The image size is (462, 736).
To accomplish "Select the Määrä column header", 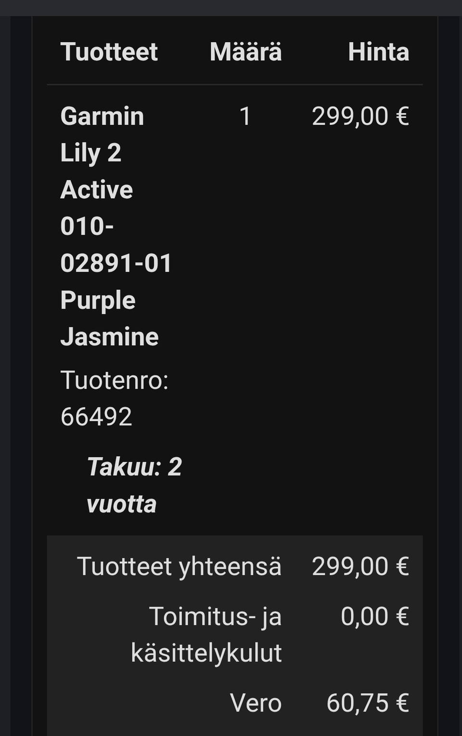I will click(x=245, y=52).
